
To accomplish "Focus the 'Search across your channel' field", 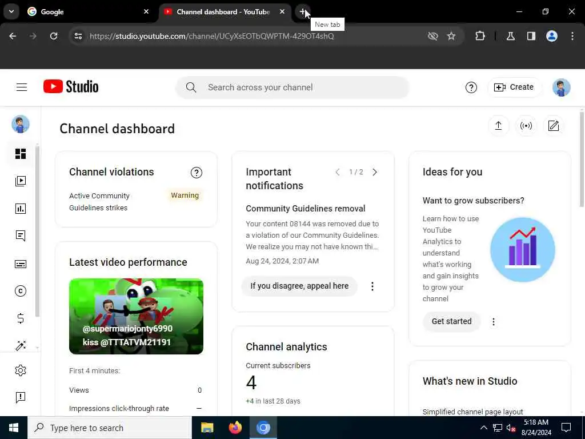I will pyautogui.click(x=292, y=87).
